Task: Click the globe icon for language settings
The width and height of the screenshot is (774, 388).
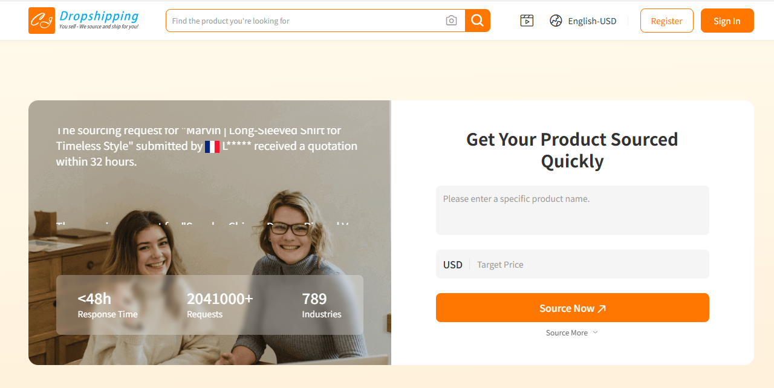Action: click(555, 20)
